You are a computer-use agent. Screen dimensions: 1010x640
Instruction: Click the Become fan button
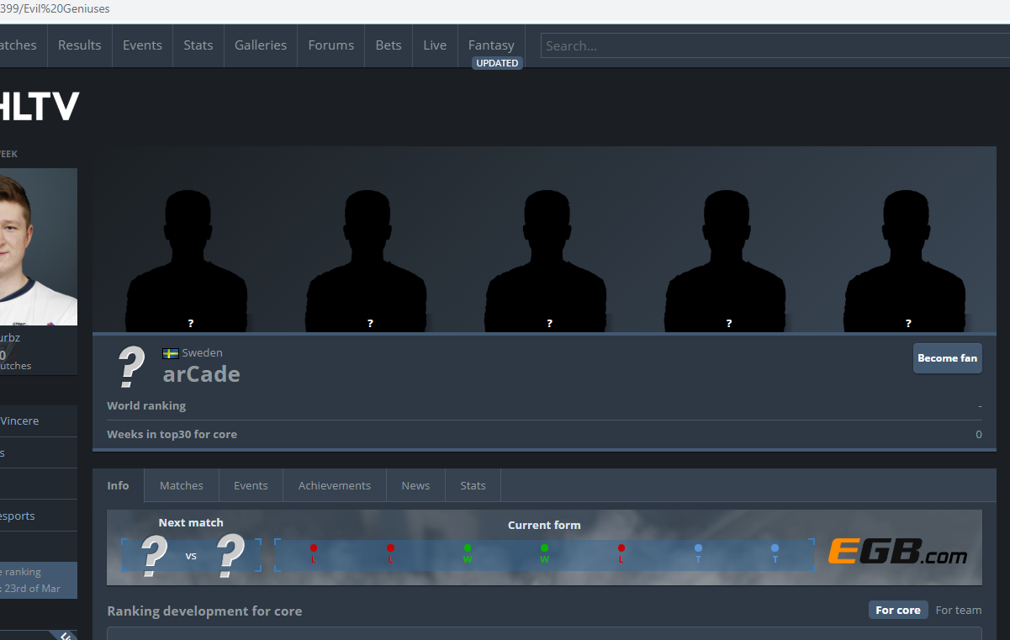[x=947, y=358]
